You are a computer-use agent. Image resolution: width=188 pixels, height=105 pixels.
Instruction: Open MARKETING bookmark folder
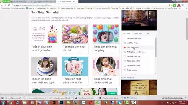point(41,8)
